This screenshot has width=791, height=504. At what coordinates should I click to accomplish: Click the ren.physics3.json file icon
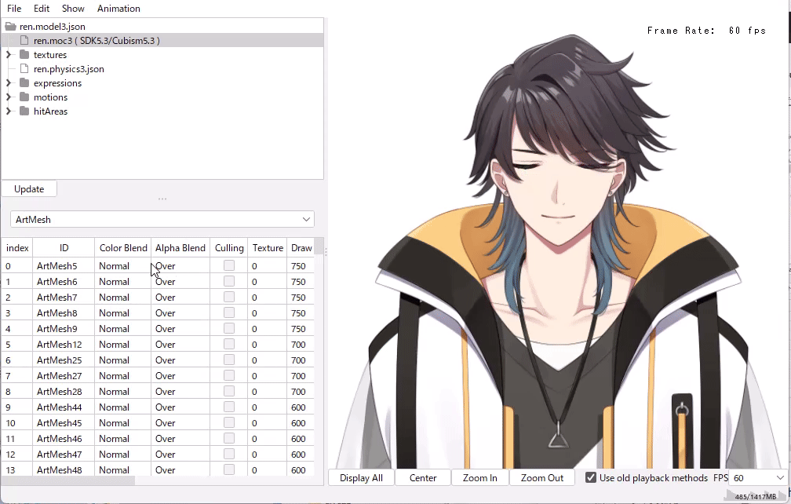tap(25, 69)
